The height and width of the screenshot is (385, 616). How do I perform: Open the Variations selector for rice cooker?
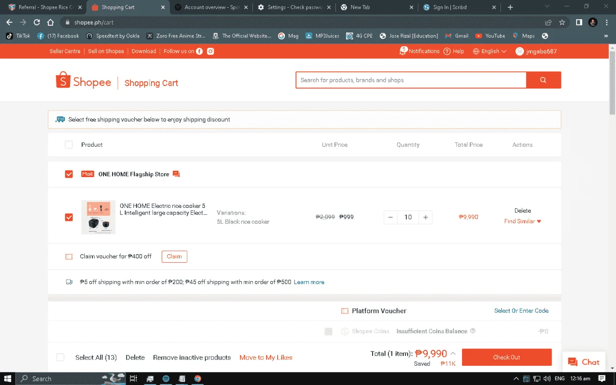coord(243,217)
